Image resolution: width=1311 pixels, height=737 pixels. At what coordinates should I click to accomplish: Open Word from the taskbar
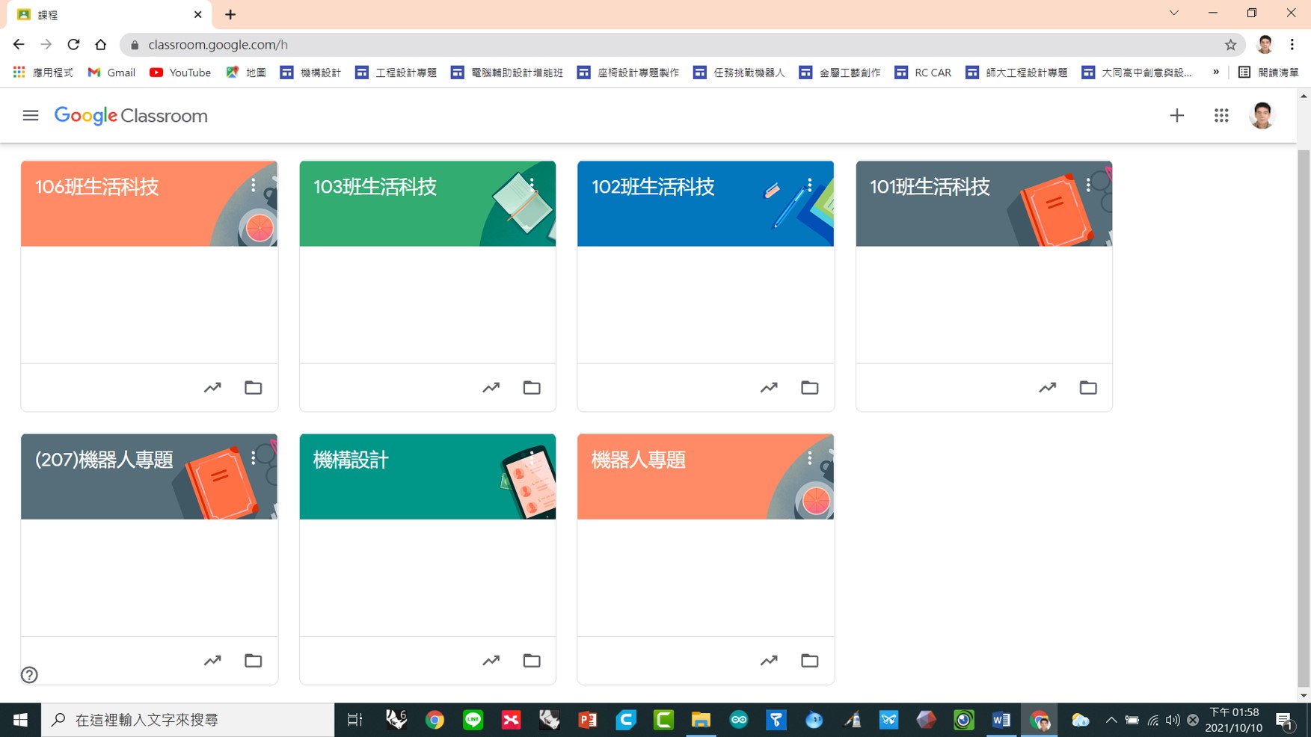[x=1001, y=720]
